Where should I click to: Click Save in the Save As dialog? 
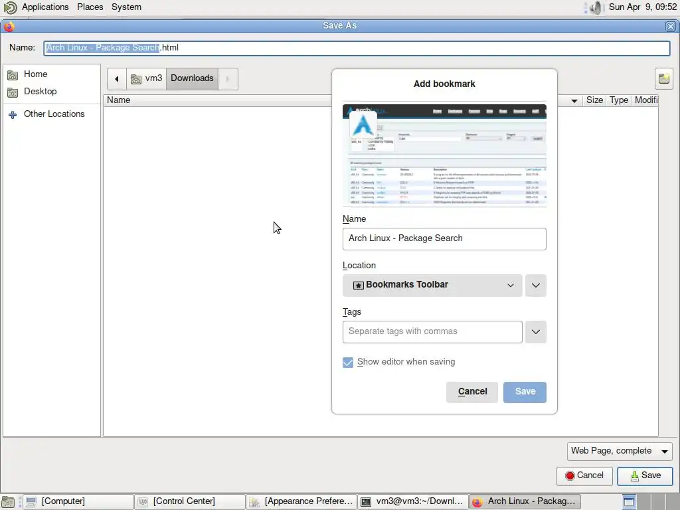tap(645, 476)
